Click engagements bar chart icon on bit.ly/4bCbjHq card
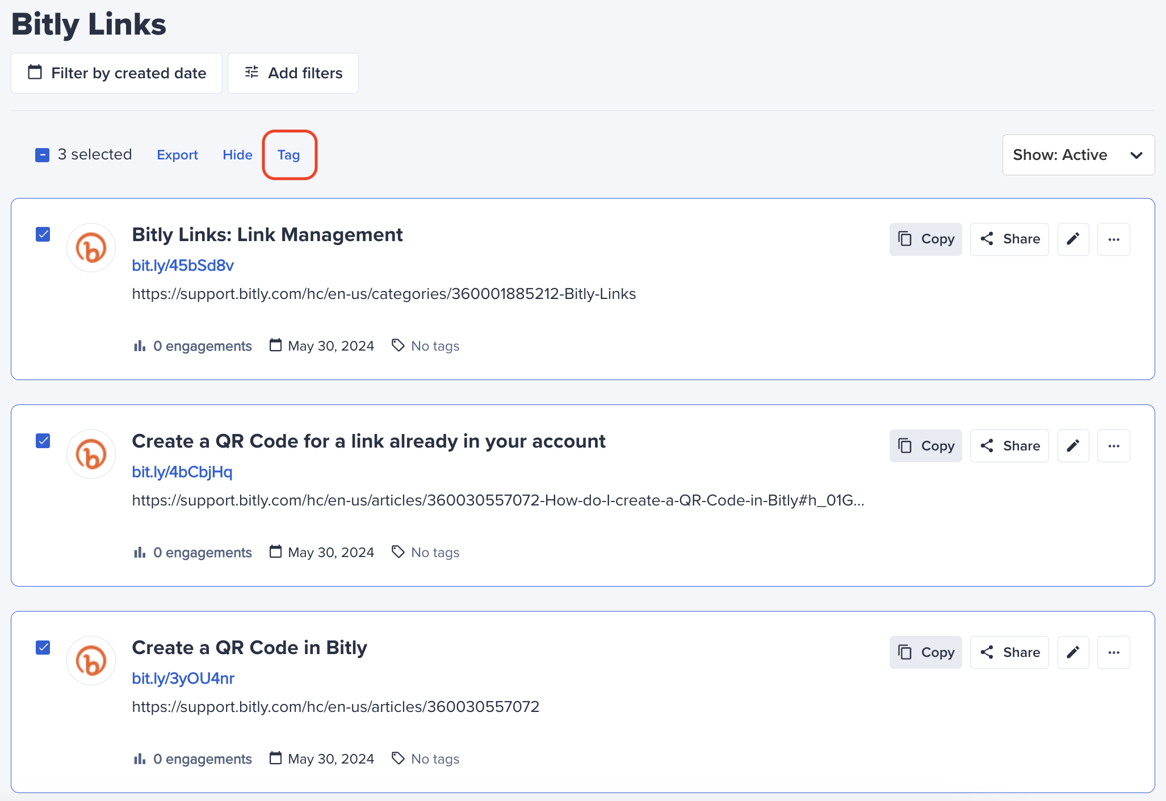This screenshot has width=1166, height=801. 140,553
